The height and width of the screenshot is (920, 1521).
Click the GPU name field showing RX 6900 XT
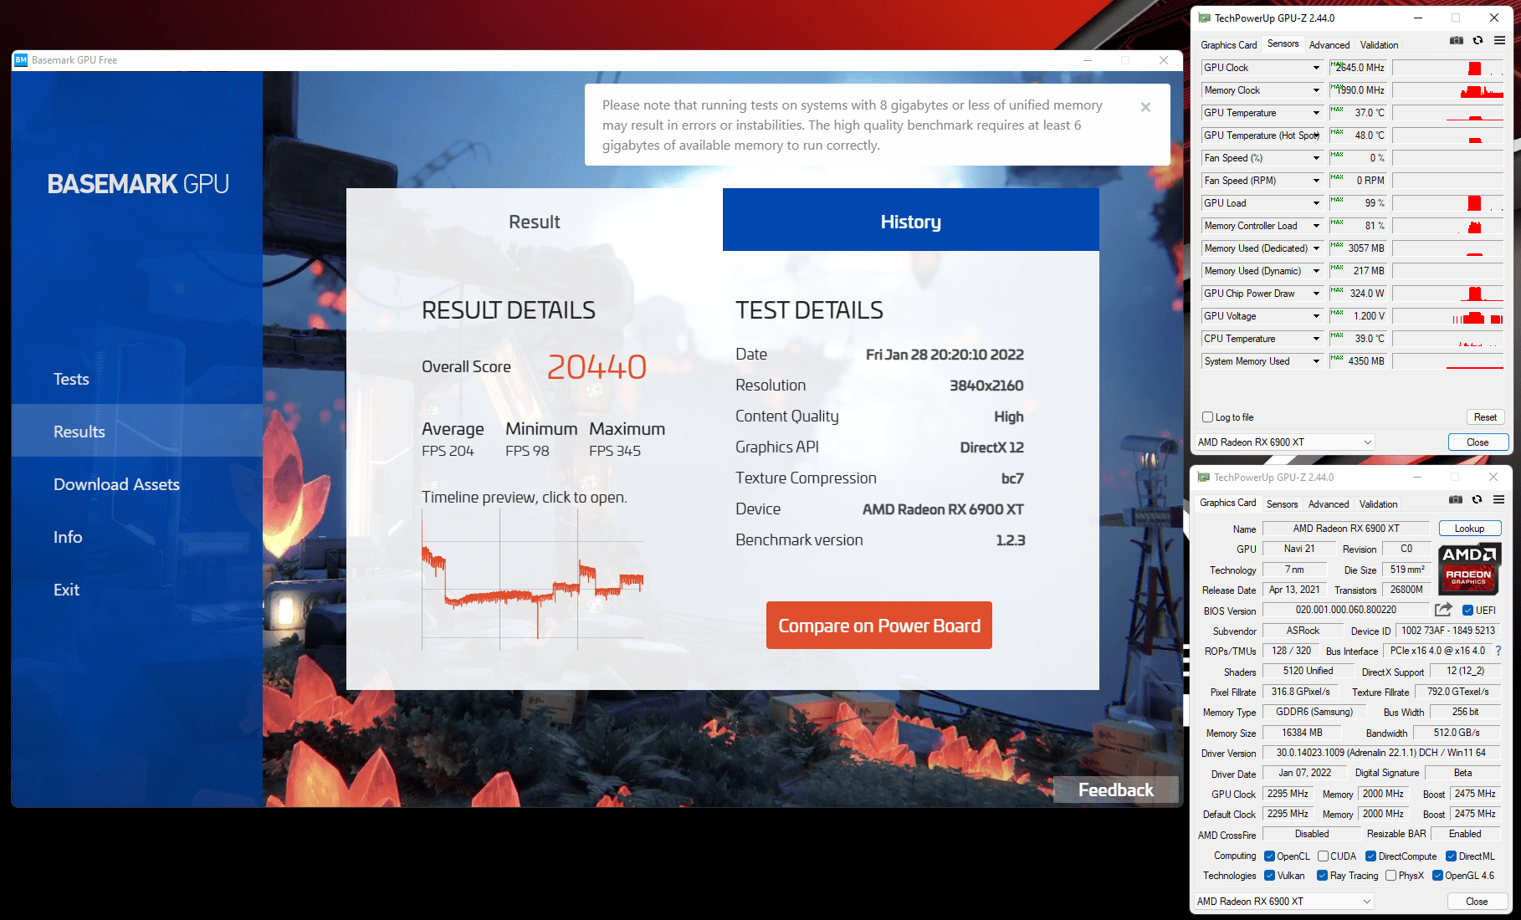(1346, 529)
